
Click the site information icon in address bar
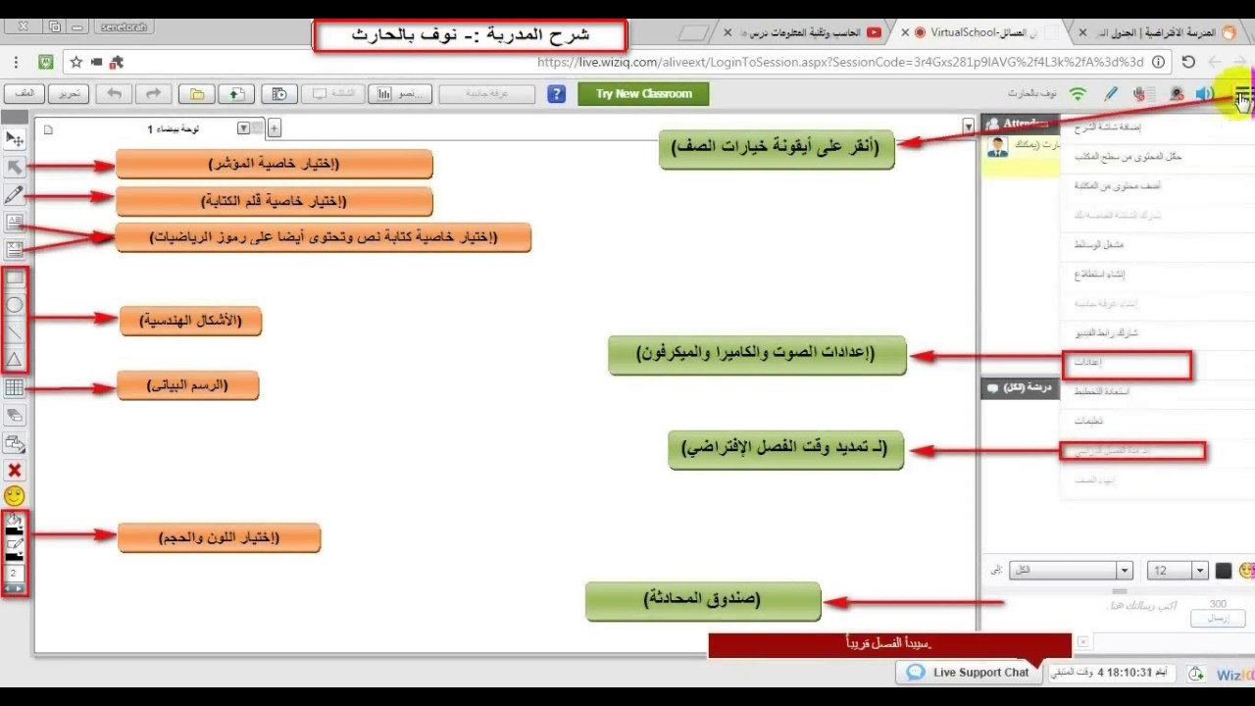pos(1158,62)
